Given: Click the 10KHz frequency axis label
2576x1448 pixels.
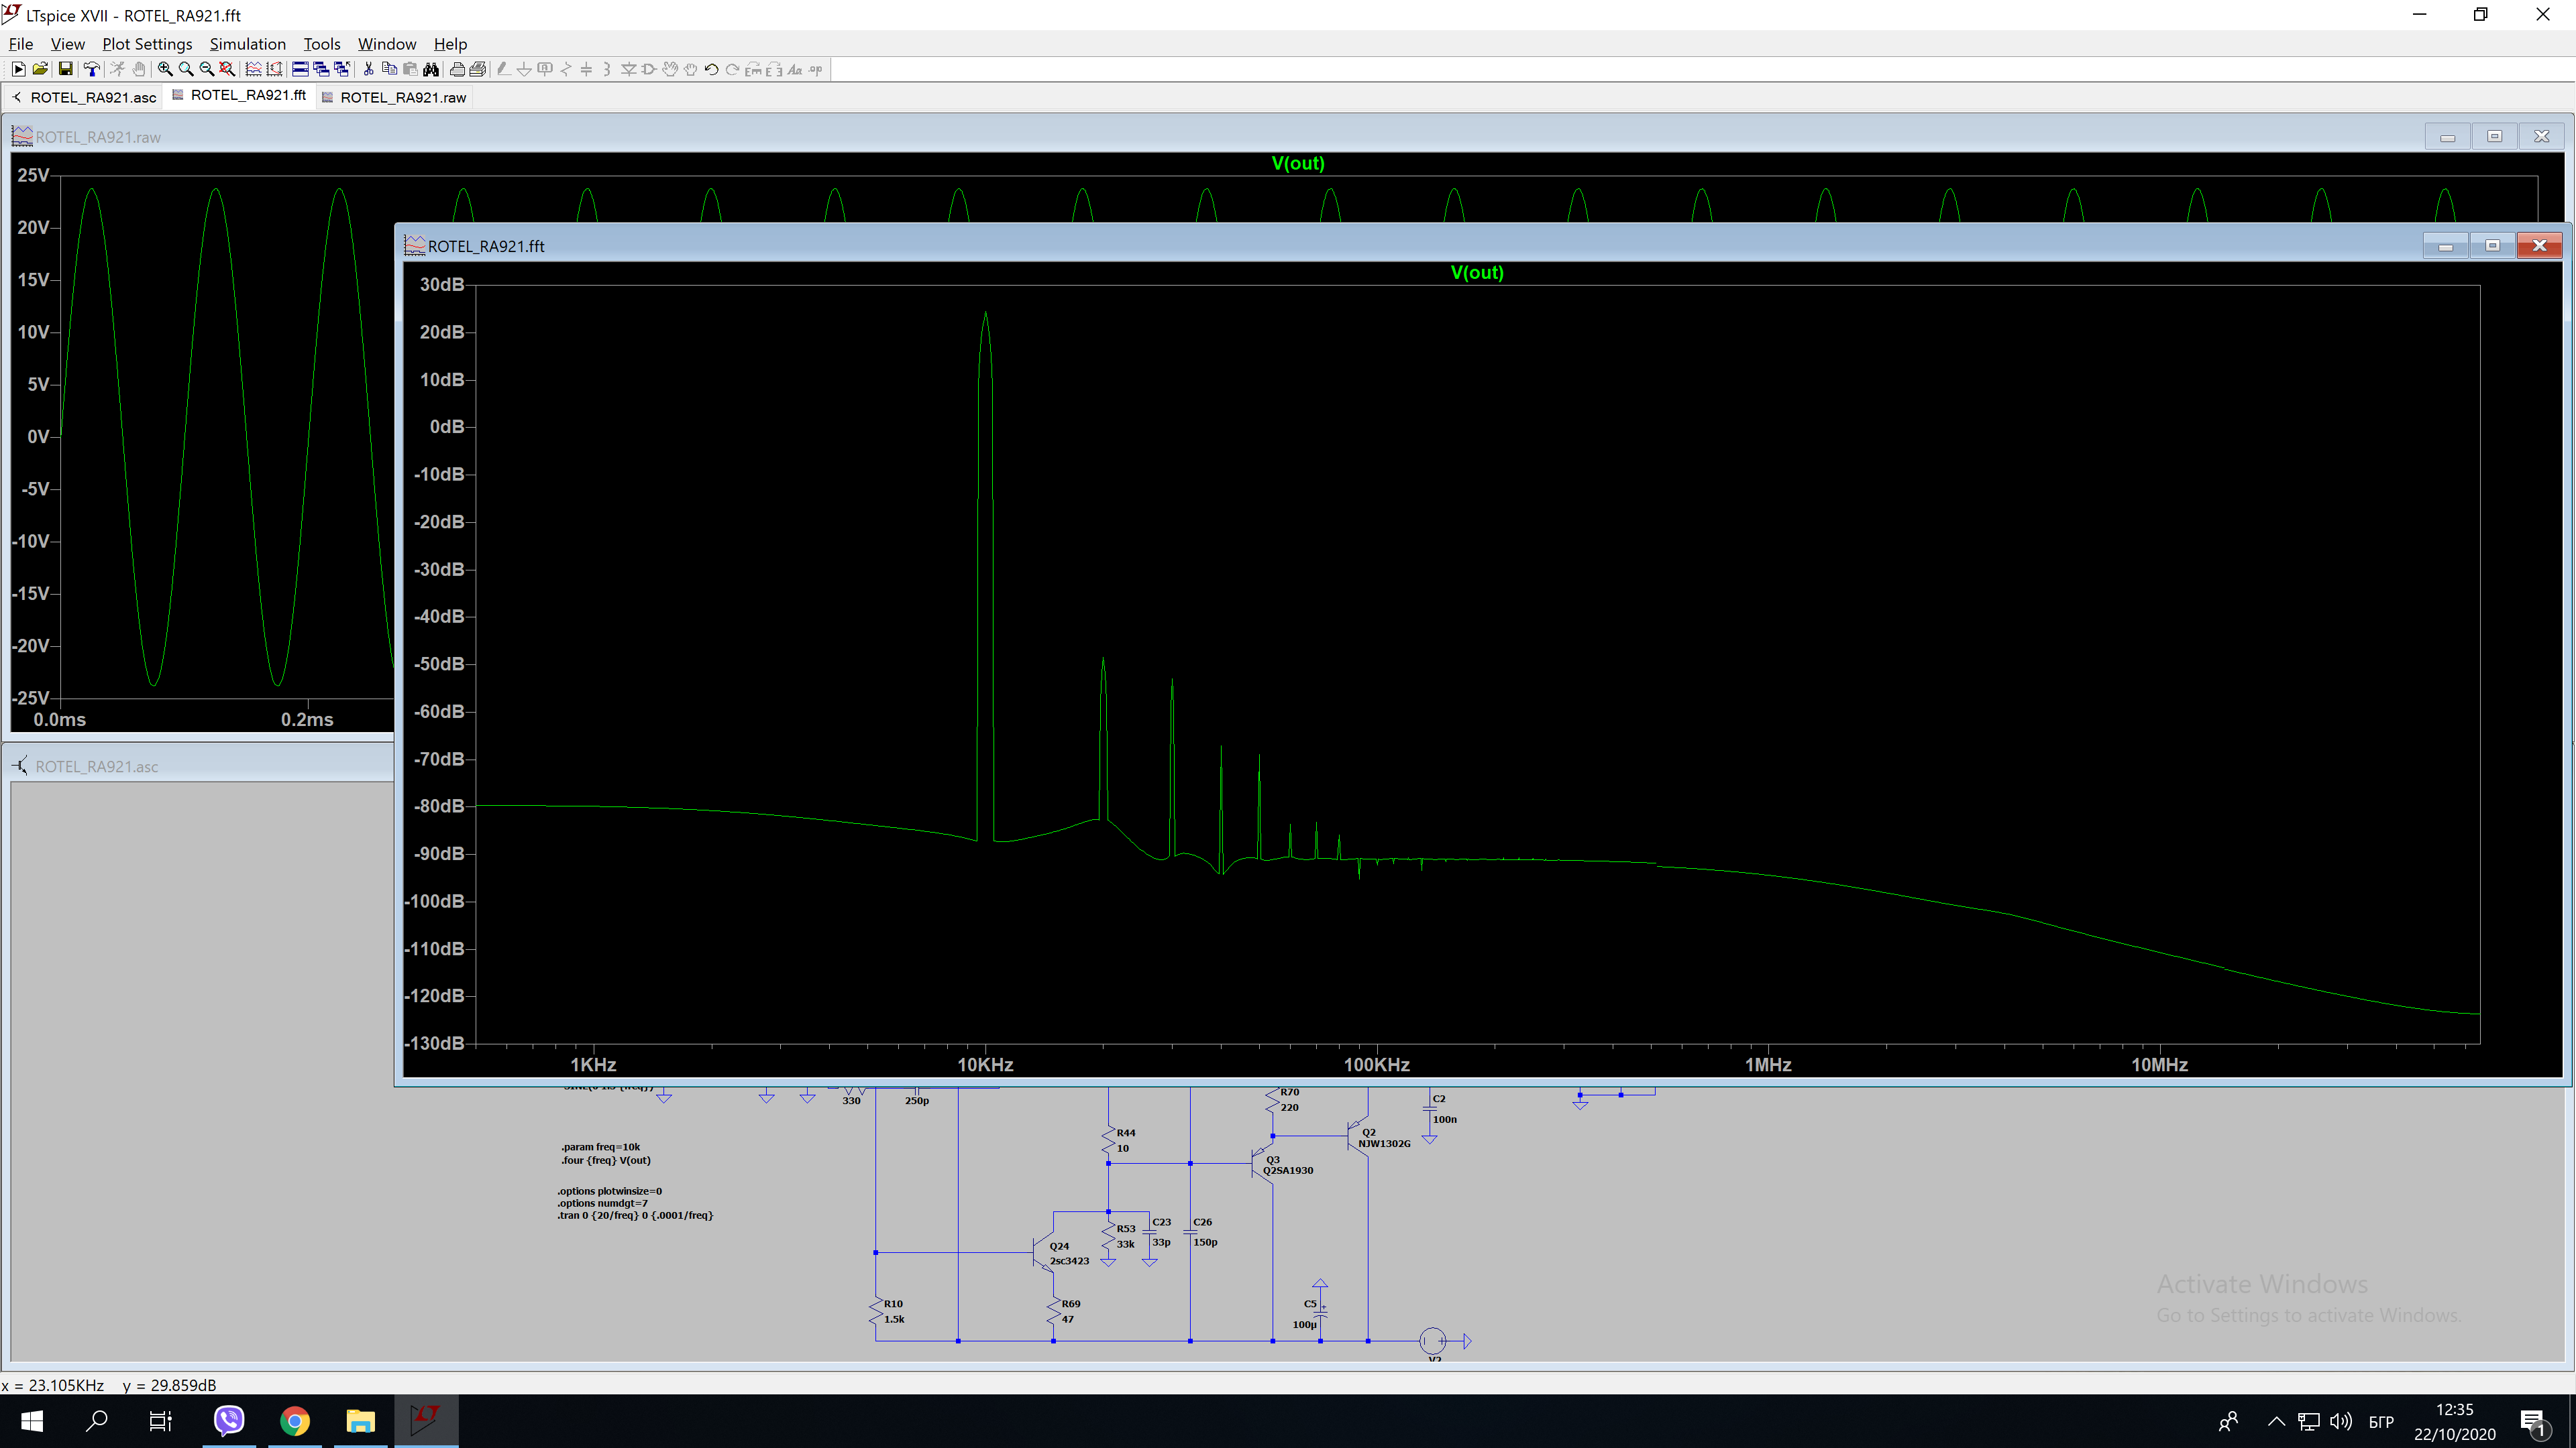Looking at the screenshot, I should pyautogui.click(x=985, y=1065).
